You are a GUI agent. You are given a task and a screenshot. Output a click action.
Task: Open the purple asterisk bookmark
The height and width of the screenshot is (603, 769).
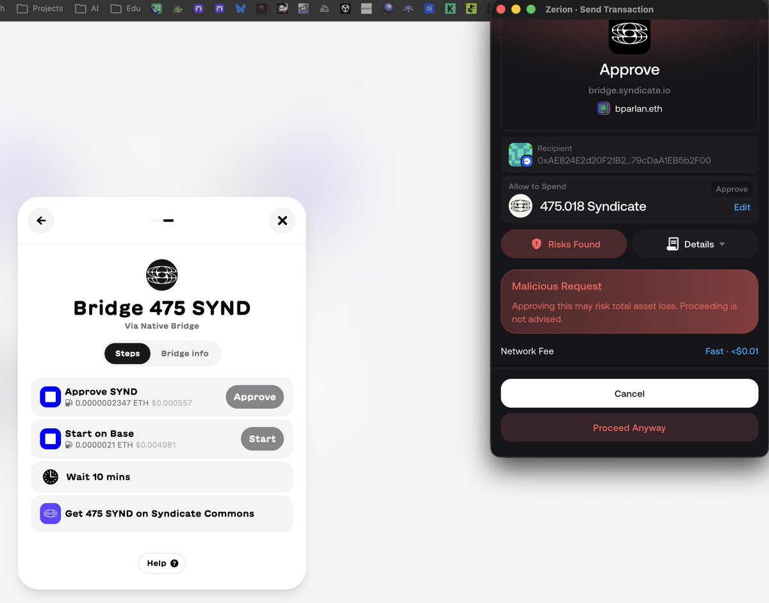408,9
